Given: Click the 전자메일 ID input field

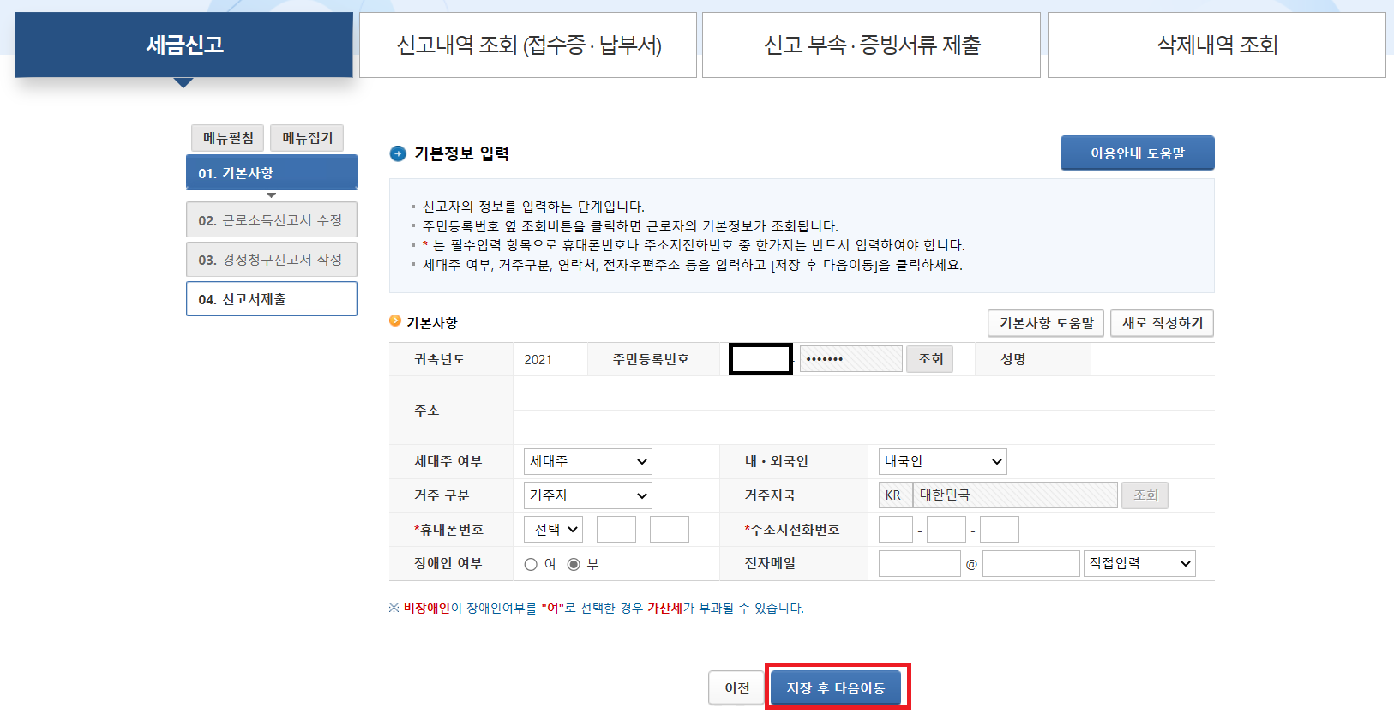Looking at the screenshot, I should click(x=920, y=563).
